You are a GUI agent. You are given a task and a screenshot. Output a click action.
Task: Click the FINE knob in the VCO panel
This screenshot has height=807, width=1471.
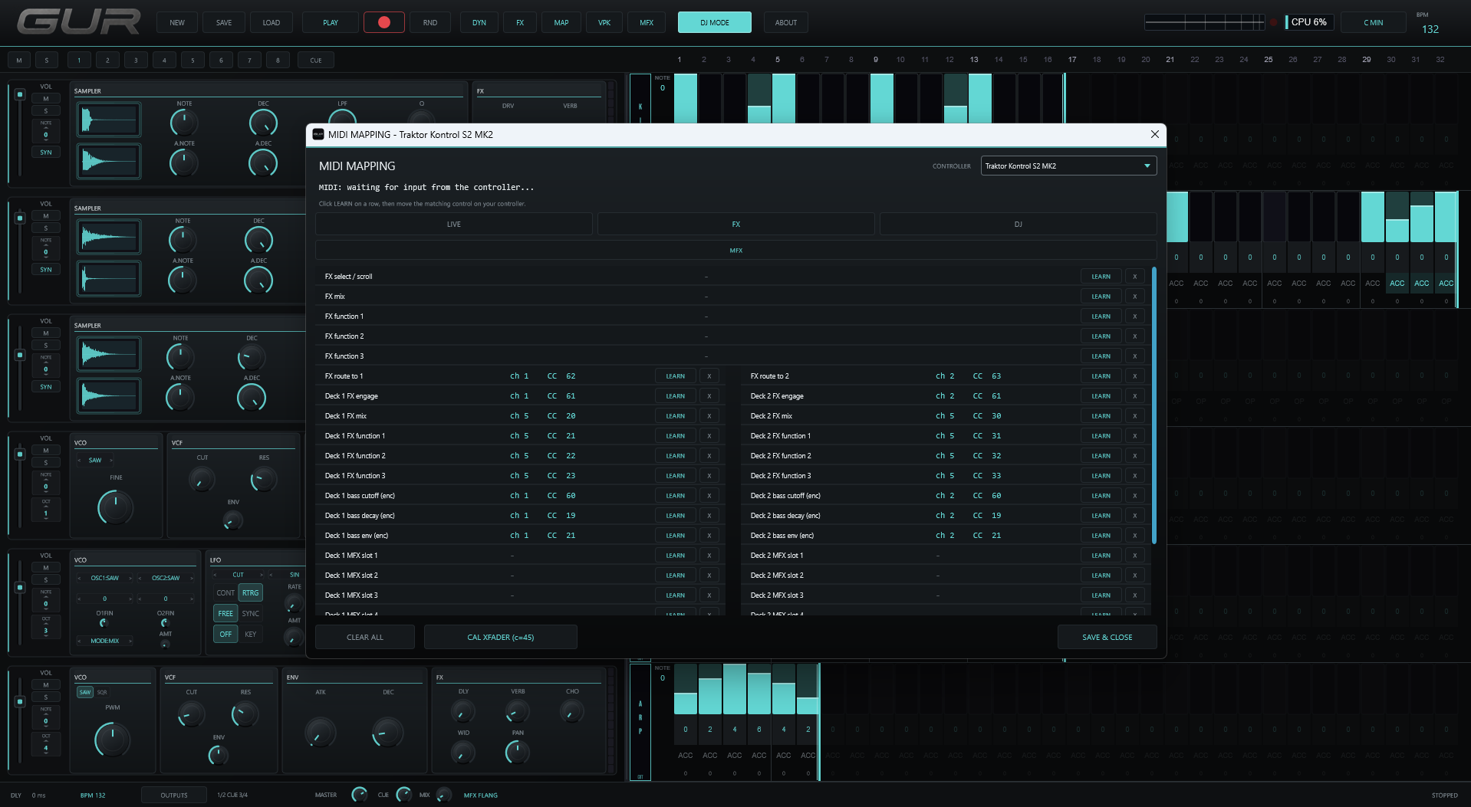116,507
